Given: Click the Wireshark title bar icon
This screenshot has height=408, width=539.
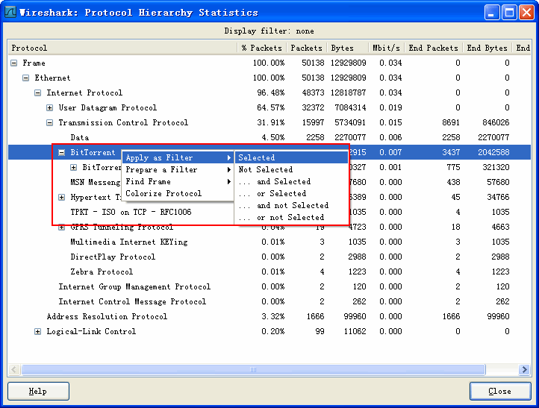Looking at the screenshot, I should (10, 12).
